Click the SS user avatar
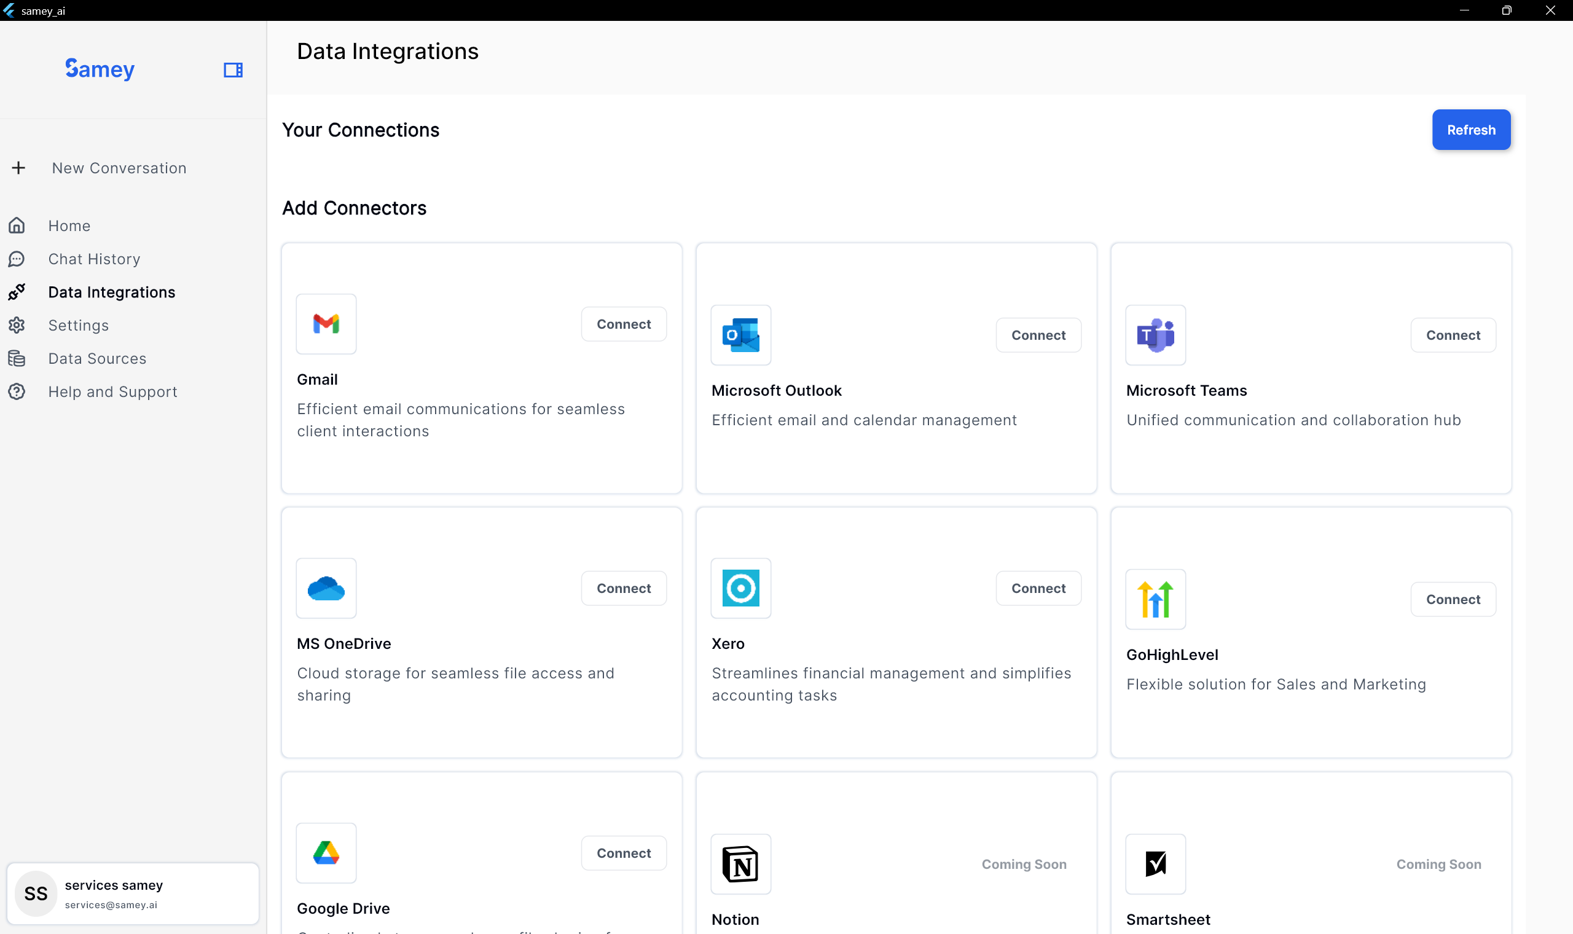The width and height of the screenshot is (1573, 934). [36, 893]
